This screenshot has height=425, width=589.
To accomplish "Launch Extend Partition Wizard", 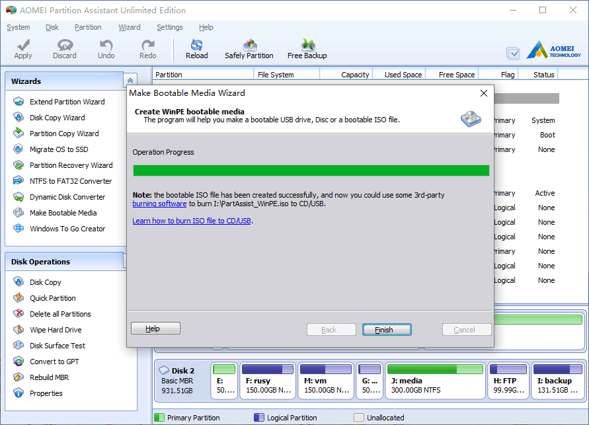I will click(67, 102).
